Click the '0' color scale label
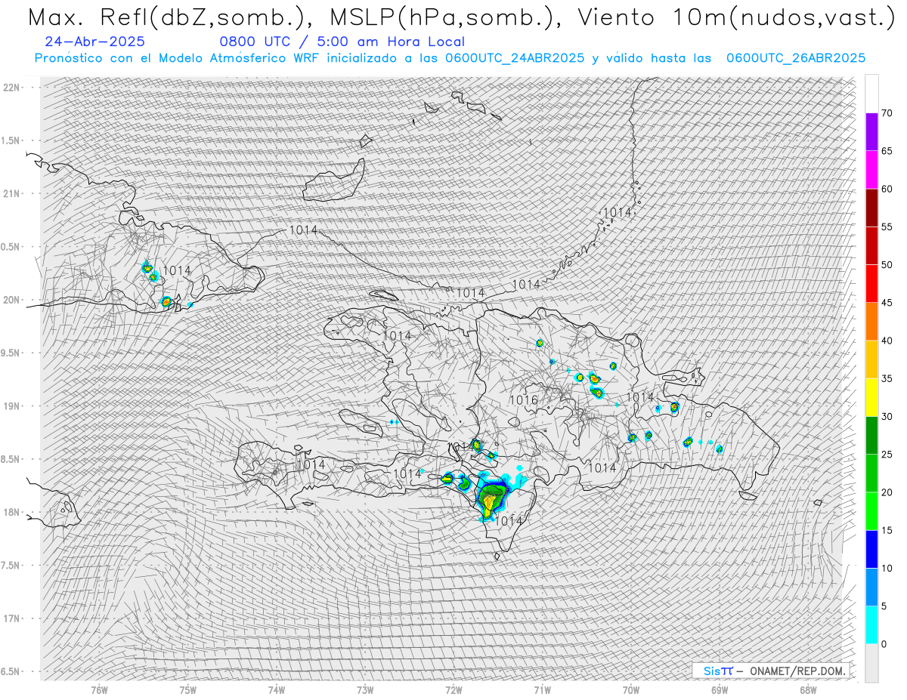The height and width of the screenshot is (700, 907). tap(884, 644)
